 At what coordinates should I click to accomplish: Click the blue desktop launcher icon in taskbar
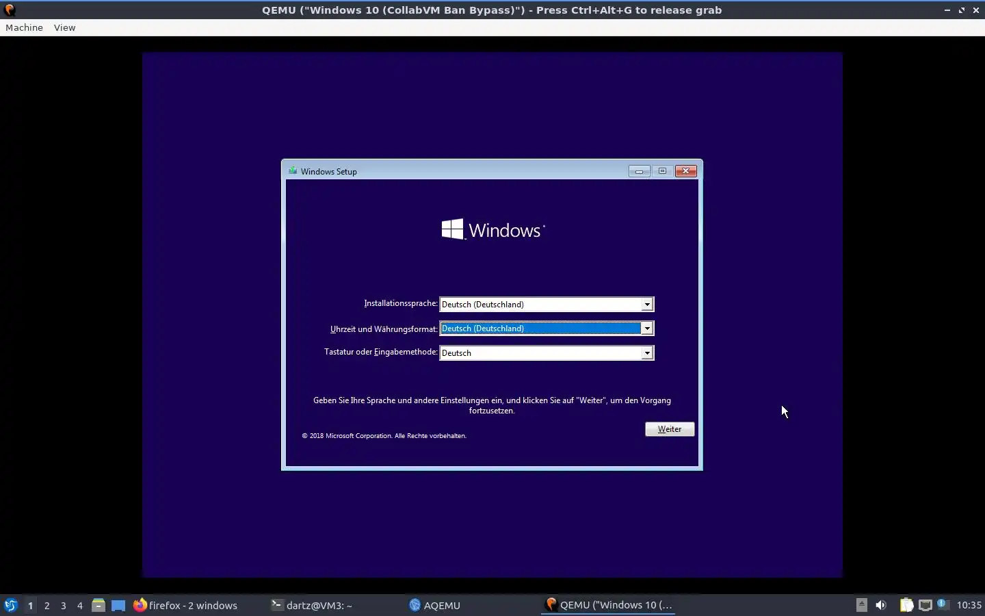coord(118,605)
